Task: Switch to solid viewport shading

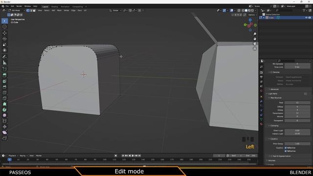Action: pyautogui.click(x=246, y=10)
